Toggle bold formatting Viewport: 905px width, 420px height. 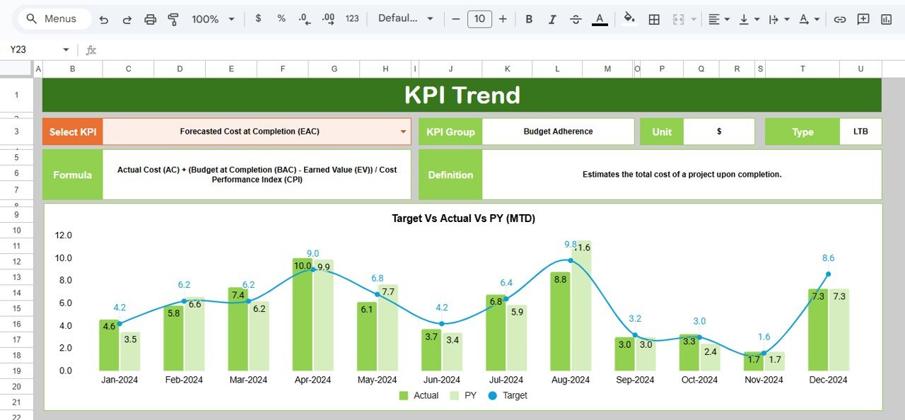[x=529, y=19]
